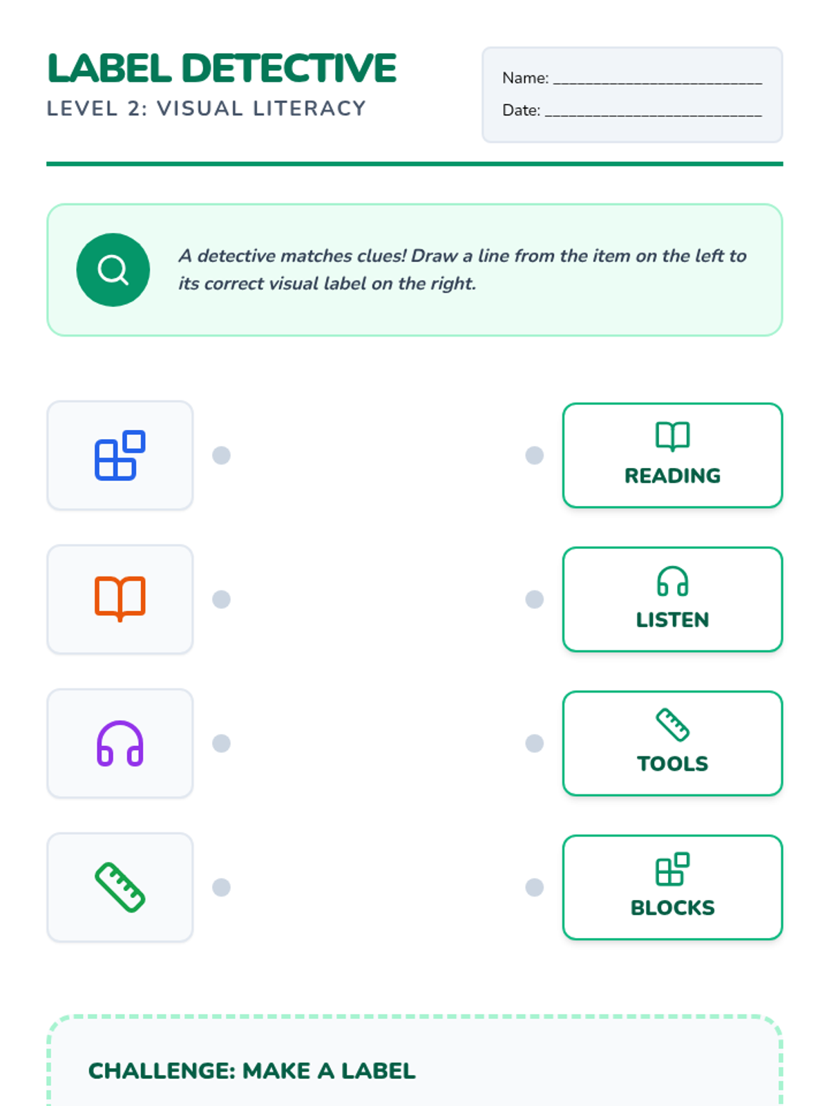829x1106 pixels.
Task: Click the Name input line
Action: coord(657,79)
